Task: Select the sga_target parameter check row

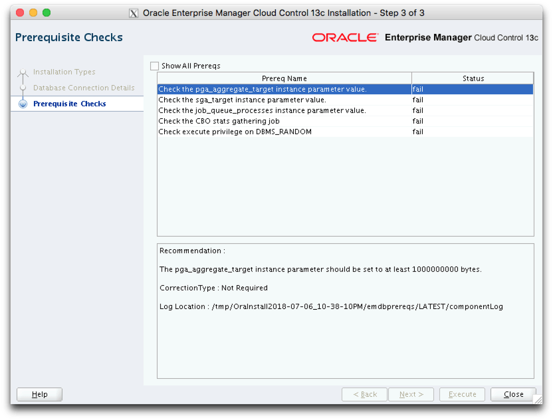Action: click(x=242, y=100)
